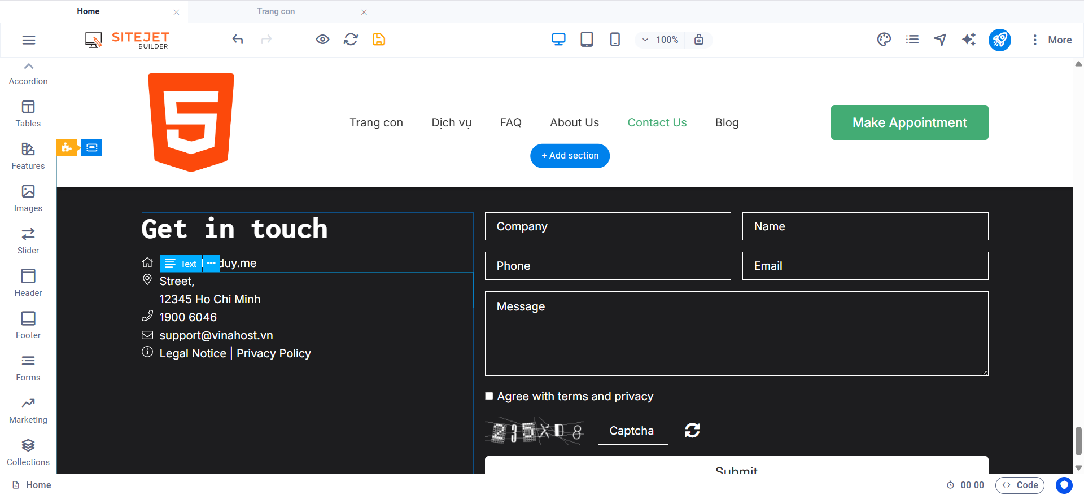The image size is (1084, 495).
Task: Switch to the Trang con tab
Action: point(276,11)
